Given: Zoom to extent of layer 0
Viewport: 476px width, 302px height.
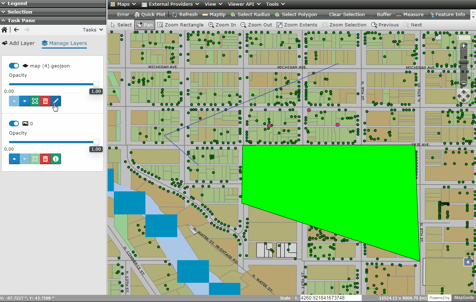Looking at the screenshot, I should click(x=35, y=159).
